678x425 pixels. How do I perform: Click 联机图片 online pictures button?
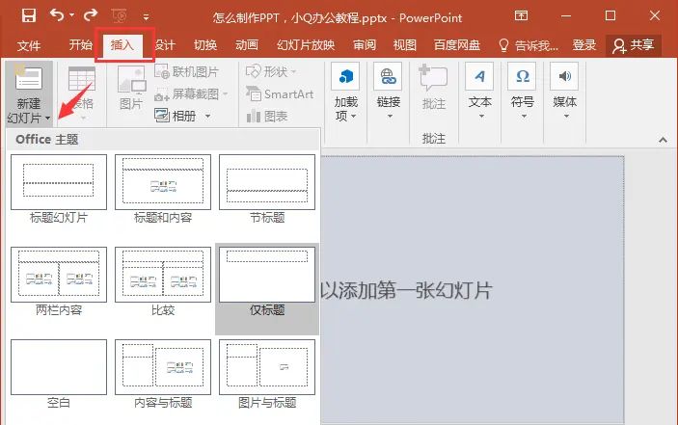187,71
